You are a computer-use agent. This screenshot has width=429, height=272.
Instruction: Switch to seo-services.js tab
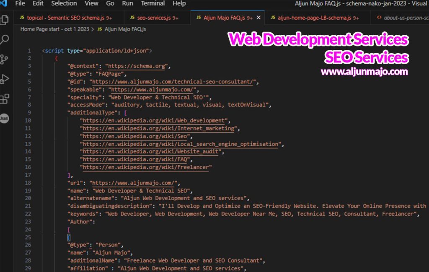coord(157,18)
